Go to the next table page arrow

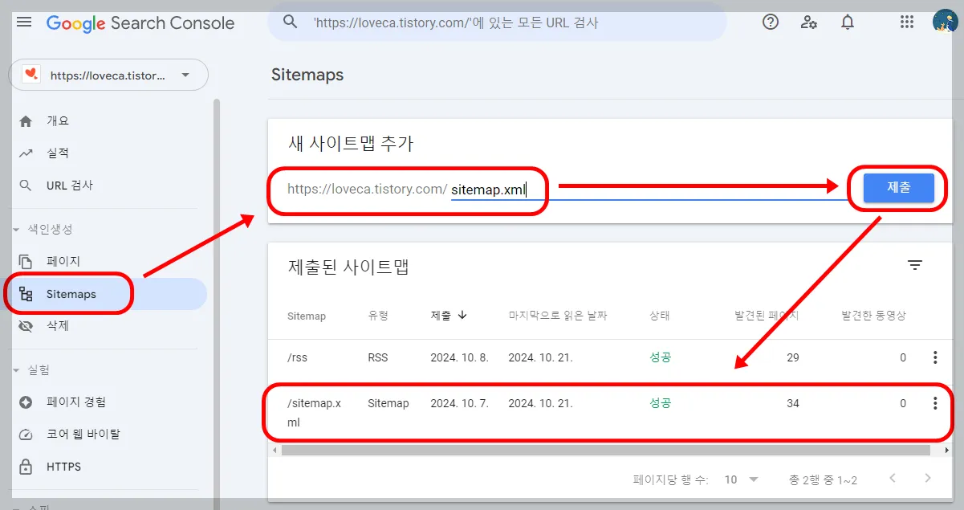(x=928, y=479)
